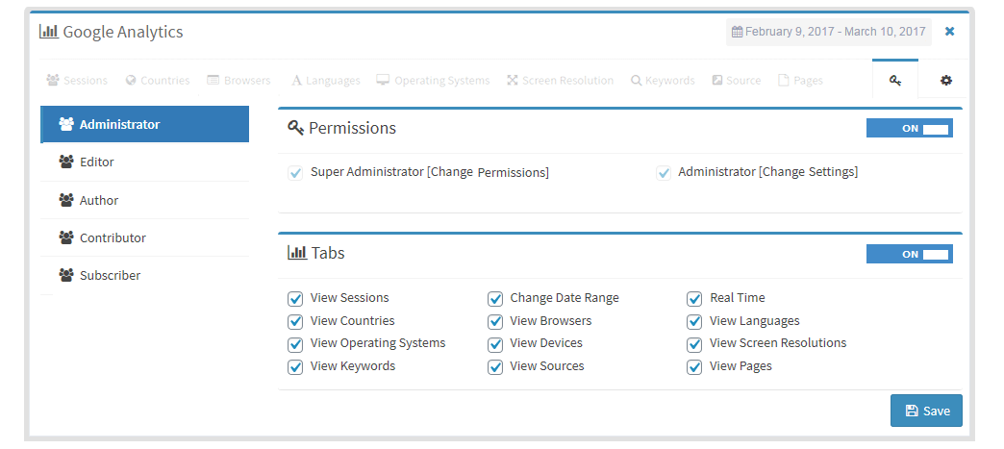The image size is (1004, 449).
Task: Switch to the Screen Resolution tab
Action: coord(561,80)
